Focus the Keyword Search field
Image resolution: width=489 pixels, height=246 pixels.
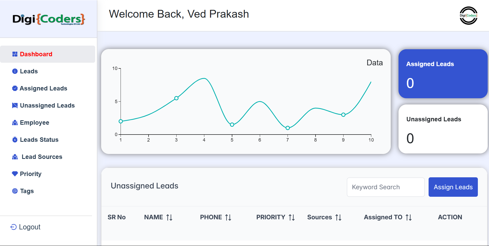[x=386, y=187]
